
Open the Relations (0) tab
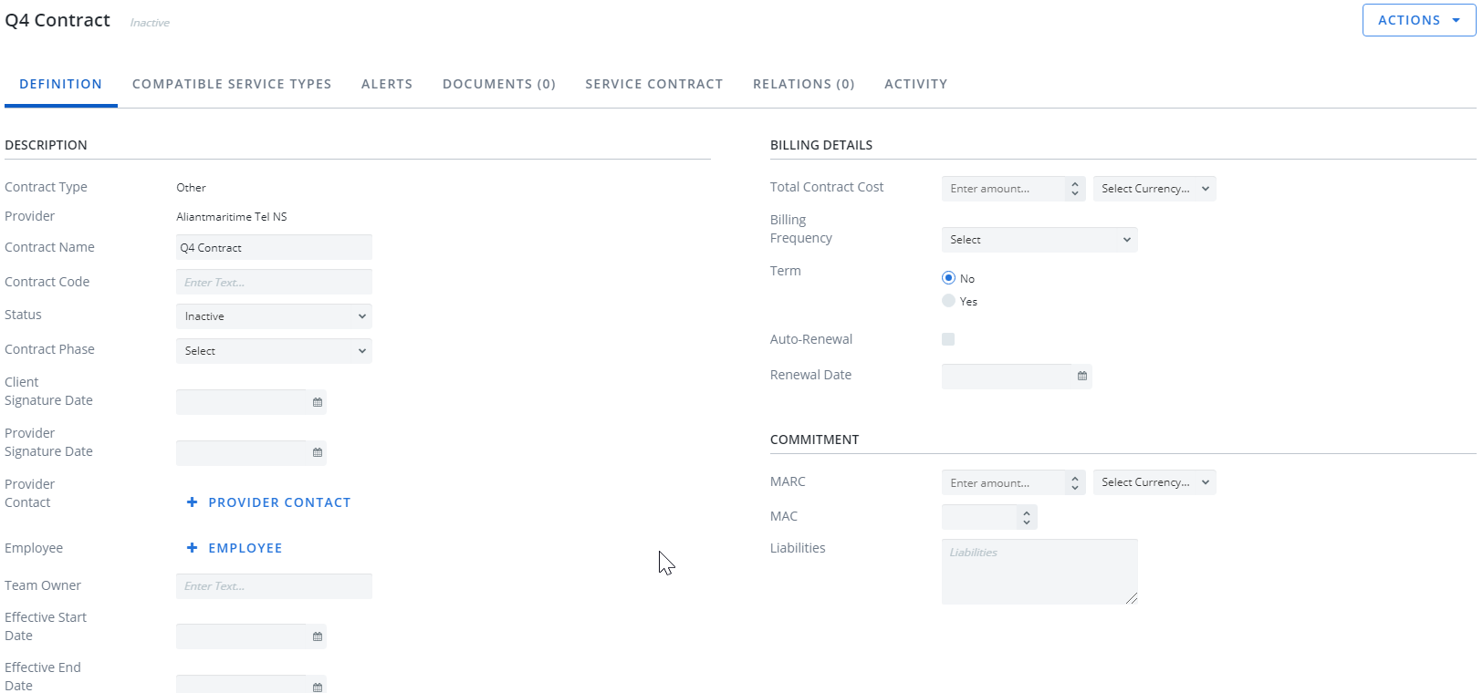(804, 84)
